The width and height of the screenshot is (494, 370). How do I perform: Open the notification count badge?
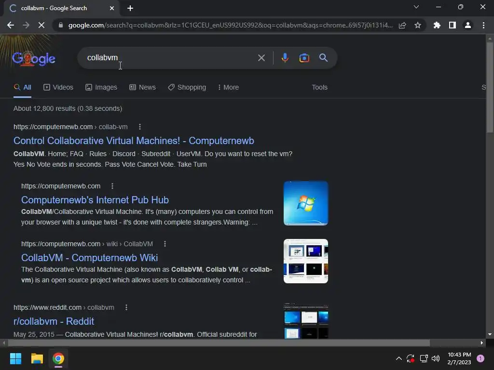point(480,358)
